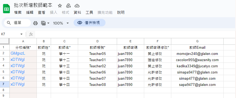Screen dimensions: 236x98
Task: Click the magnifier icon in menu search
Action: (x=9, y=23)
